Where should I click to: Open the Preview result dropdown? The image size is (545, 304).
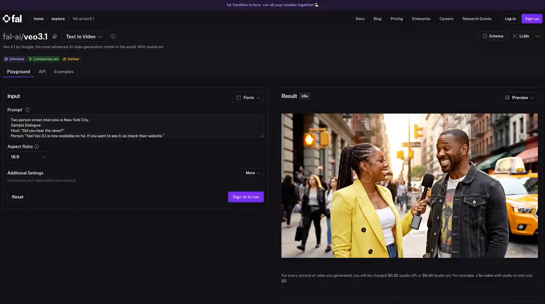[x=519, y=98]
